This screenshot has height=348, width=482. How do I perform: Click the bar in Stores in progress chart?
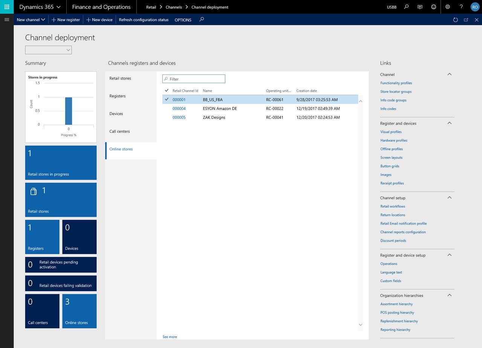pyautogui.click(x=69, y=111)
